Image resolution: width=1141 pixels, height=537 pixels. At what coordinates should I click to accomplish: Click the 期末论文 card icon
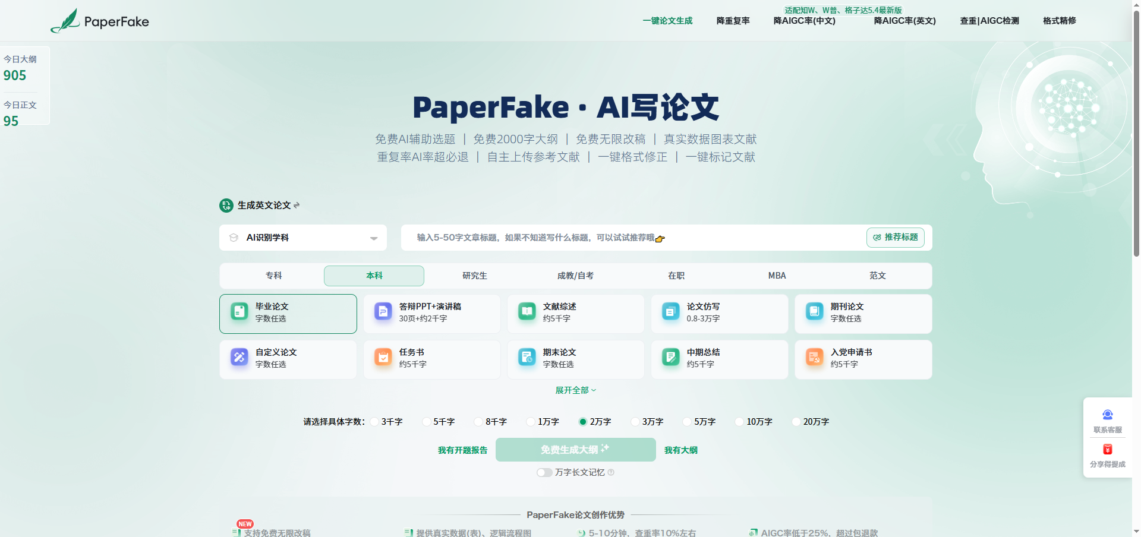527,357
